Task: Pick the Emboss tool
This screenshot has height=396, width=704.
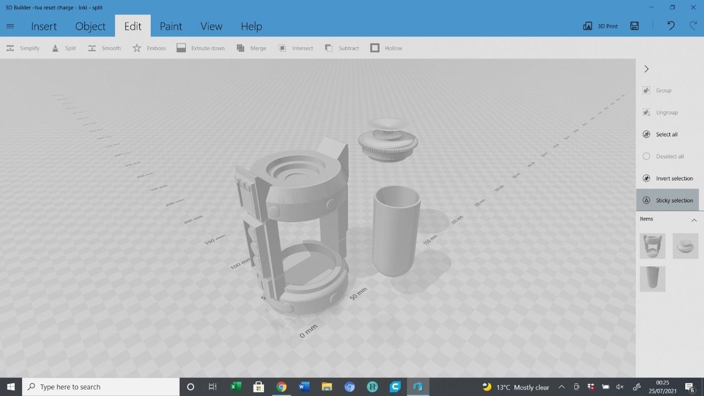Action: point(149,48)
